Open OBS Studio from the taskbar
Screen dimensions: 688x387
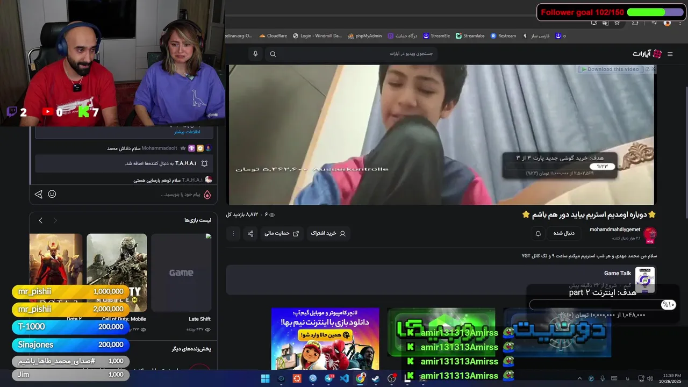pos(392,378)
